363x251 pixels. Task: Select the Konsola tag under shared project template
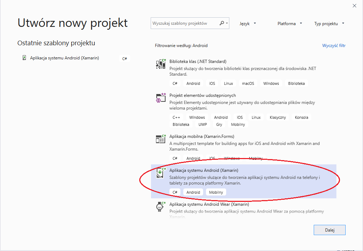click(x=301, y=117)
